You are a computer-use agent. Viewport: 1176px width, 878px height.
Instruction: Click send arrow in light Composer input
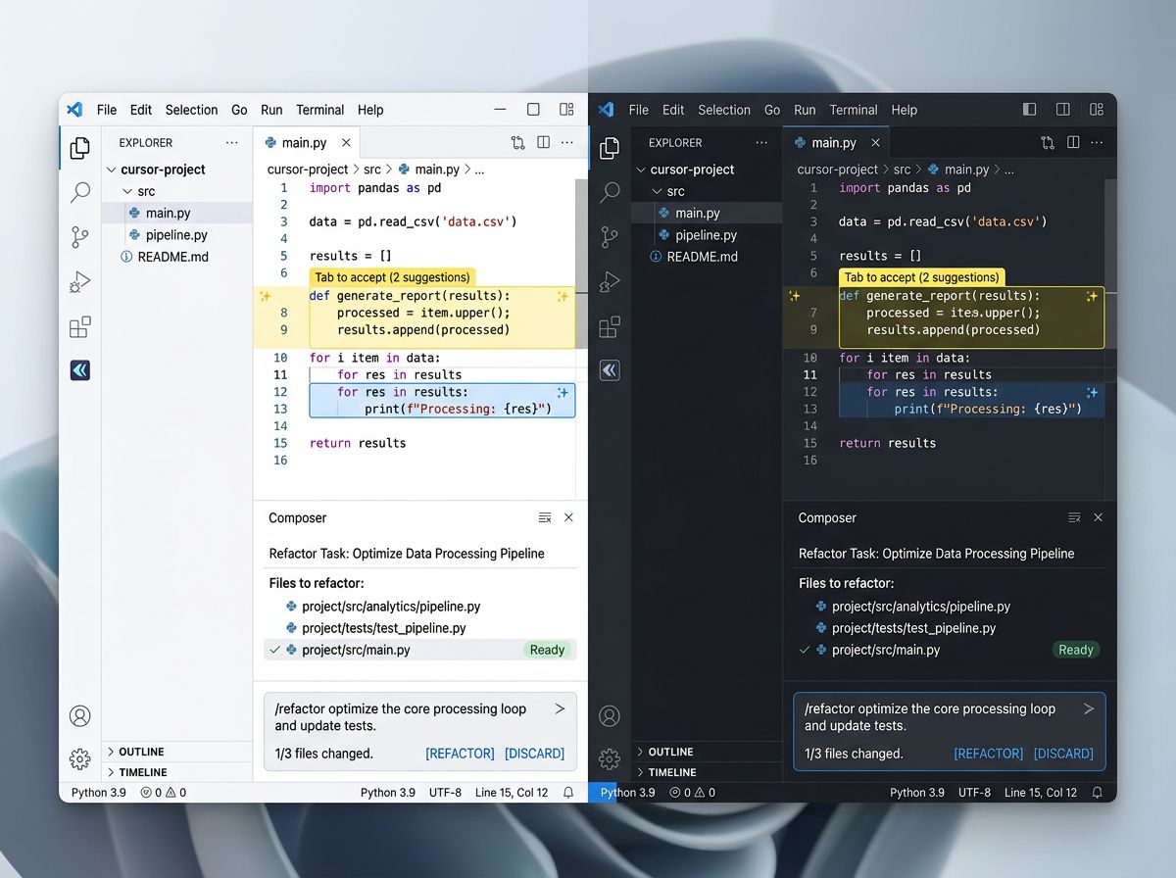560,708
